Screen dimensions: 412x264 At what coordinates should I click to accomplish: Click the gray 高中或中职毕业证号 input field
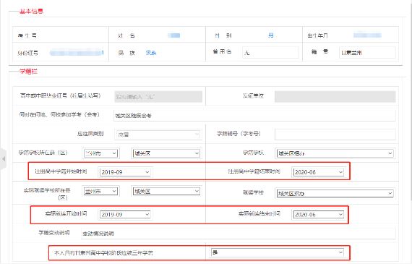(x=158, y=96)
